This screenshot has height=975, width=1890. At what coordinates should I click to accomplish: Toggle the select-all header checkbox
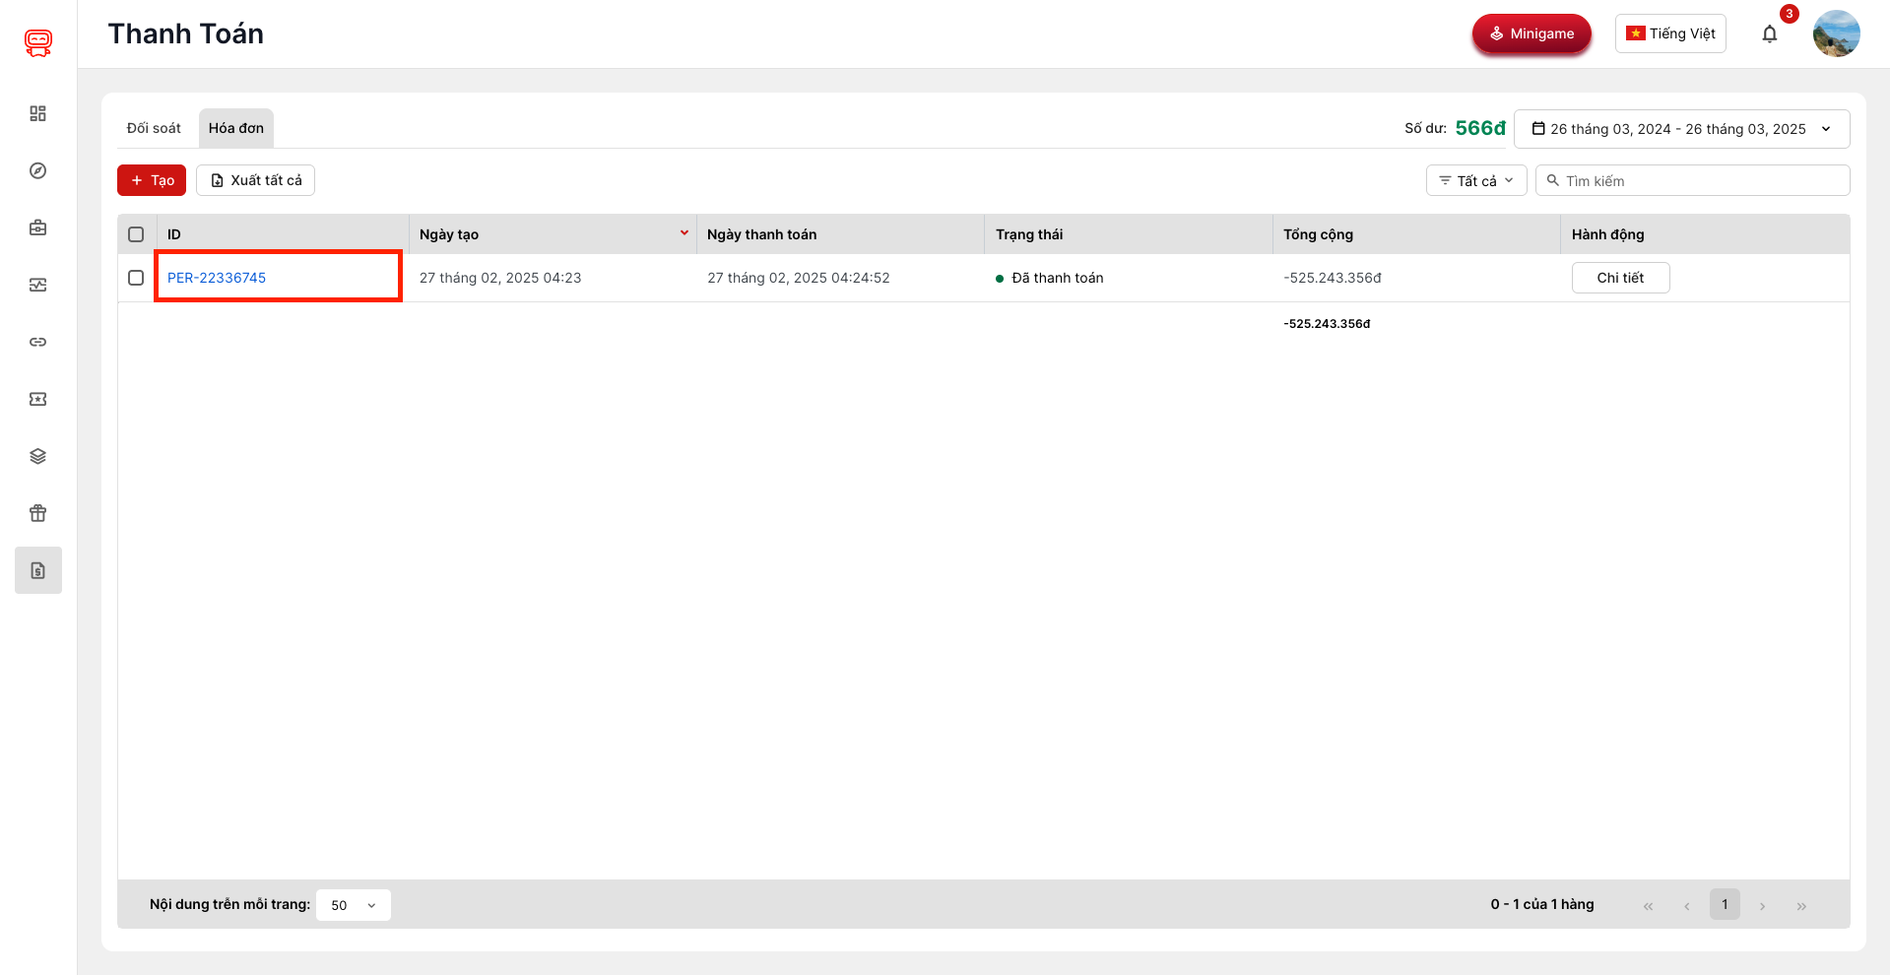click(x=136, y=234)
